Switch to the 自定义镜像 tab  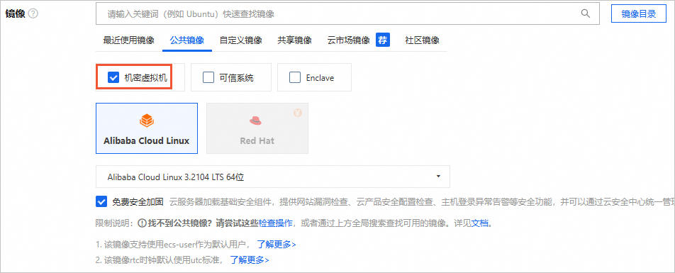pyautogui.click(x=240, y=40)
